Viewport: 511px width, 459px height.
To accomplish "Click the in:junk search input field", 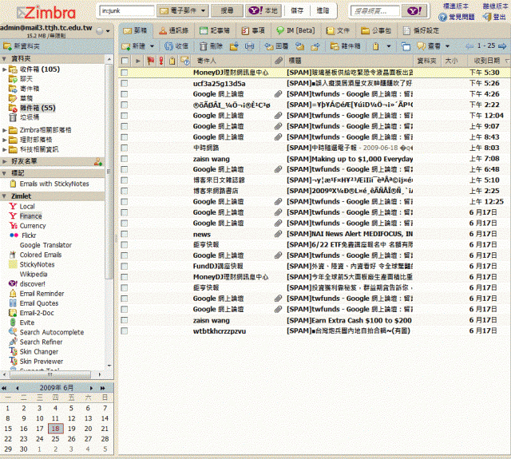I will click(x=126, y=10).
